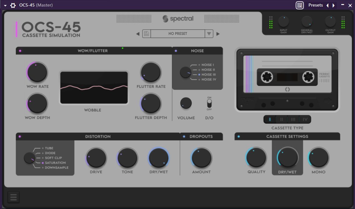This screenshot has height=209, width=355.
Task: Click the NO PRESET name field
Action: click(x=178, y=34)
